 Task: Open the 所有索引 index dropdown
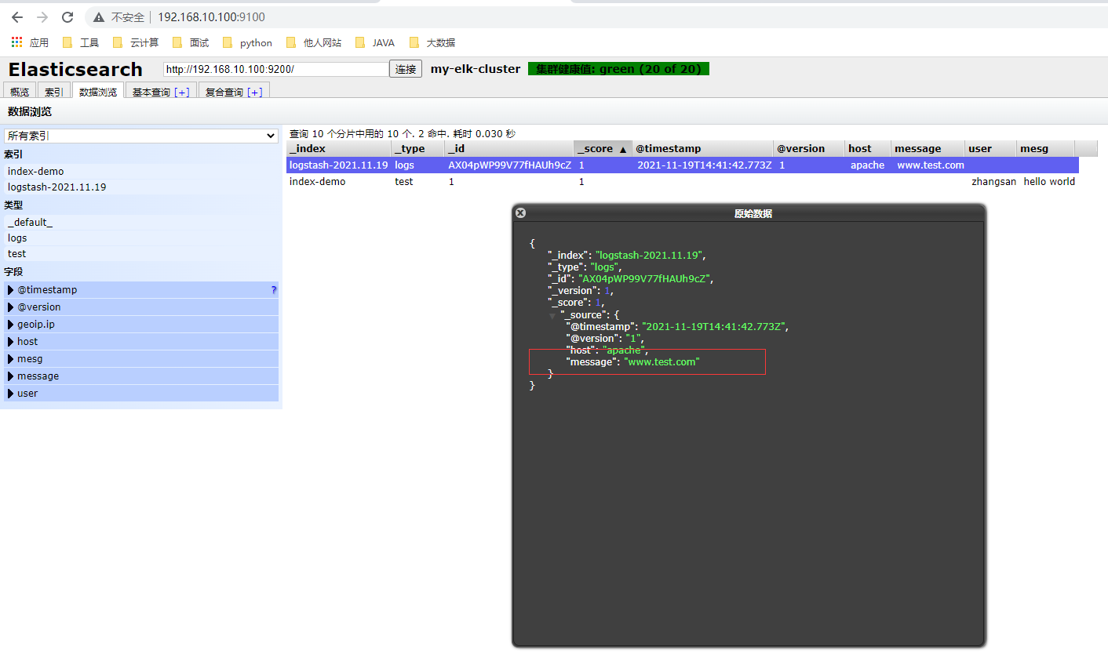click(x=141, y=136)
